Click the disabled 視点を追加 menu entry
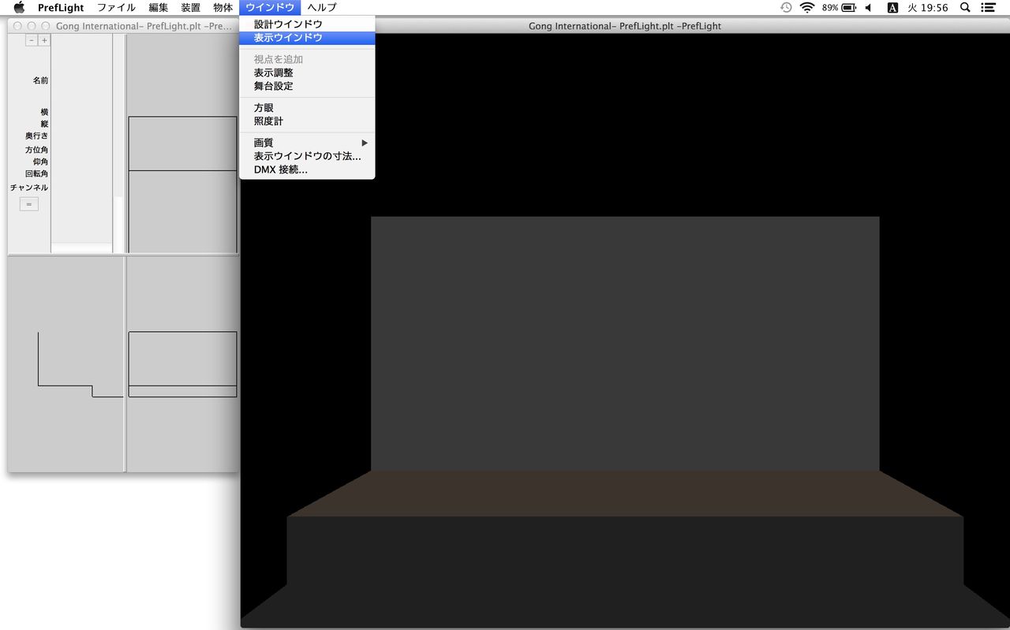 [x=307, y=59]
